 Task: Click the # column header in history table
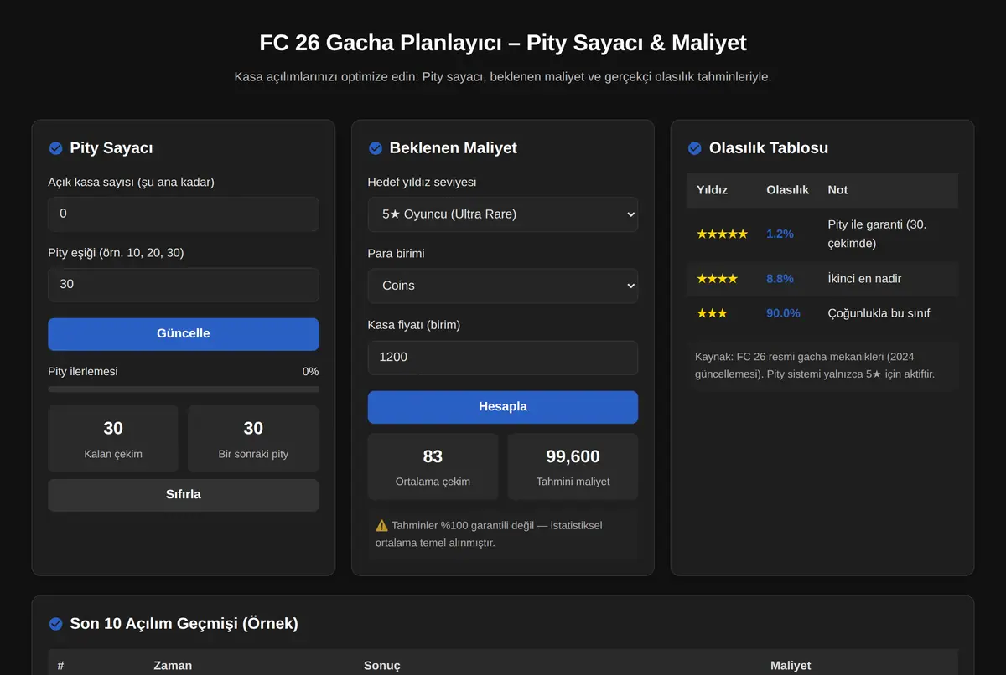(x=61, y=666)
